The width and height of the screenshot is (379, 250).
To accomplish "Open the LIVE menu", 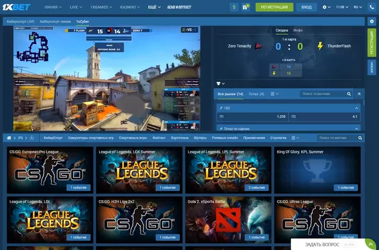I will click(x=76, y=7).
